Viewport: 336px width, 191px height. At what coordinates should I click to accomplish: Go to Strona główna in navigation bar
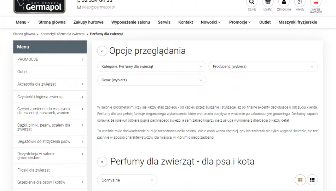(52, 22)
